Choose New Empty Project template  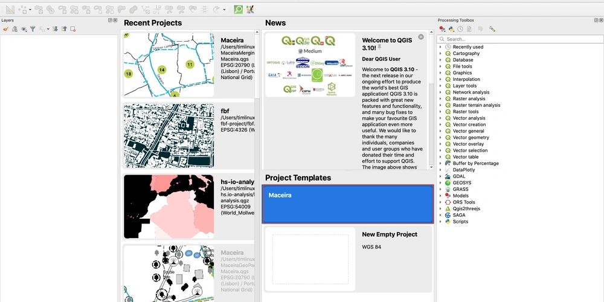348,259
